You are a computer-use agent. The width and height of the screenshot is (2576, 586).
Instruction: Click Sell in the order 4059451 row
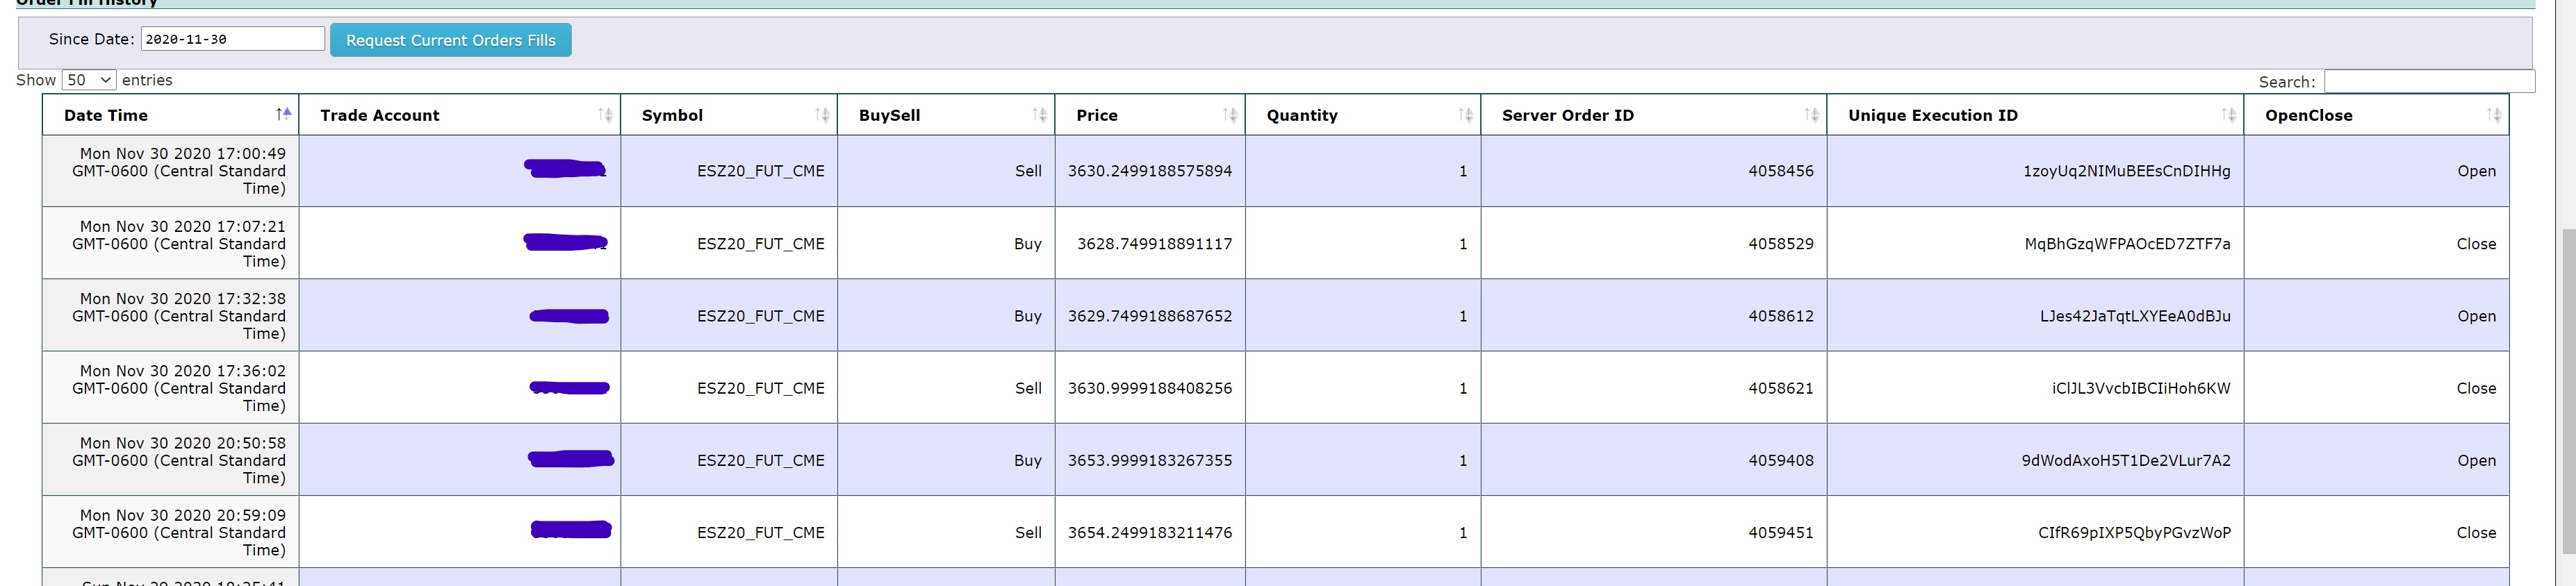coord(1028,533)
